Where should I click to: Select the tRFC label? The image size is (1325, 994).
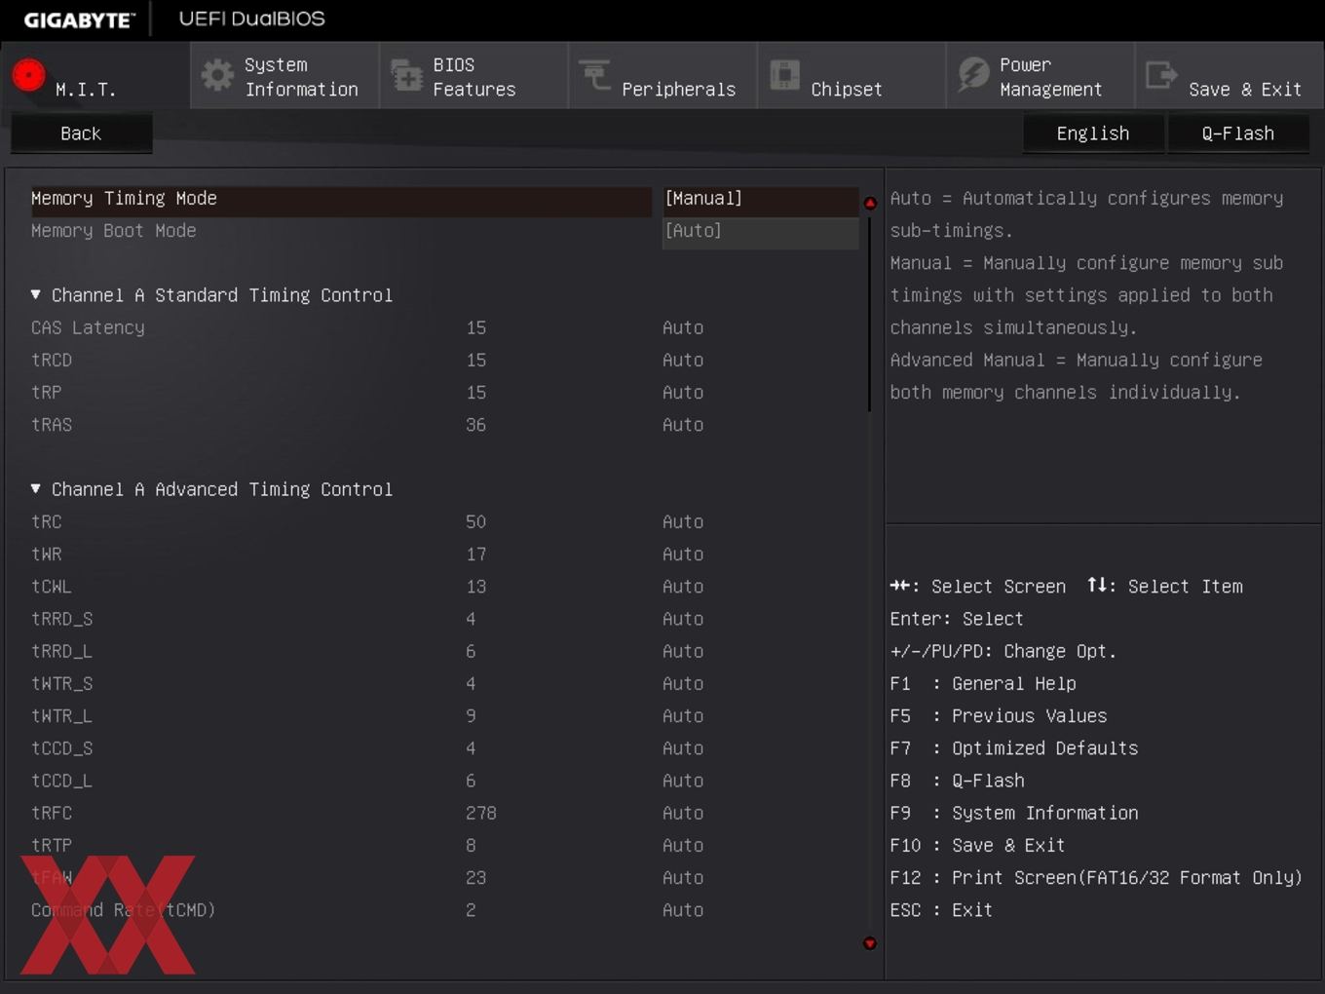(52, 813)
